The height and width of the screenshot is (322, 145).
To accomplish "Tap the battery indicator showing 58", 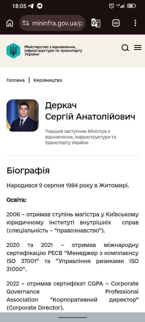I will (x=132, y=6).
